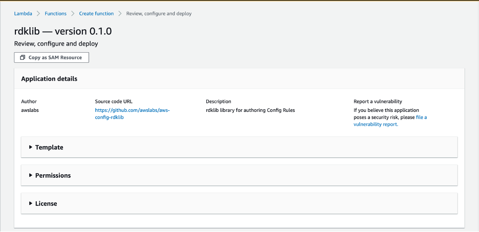
Task: Click the Template section heading
Action: [49, 147]
